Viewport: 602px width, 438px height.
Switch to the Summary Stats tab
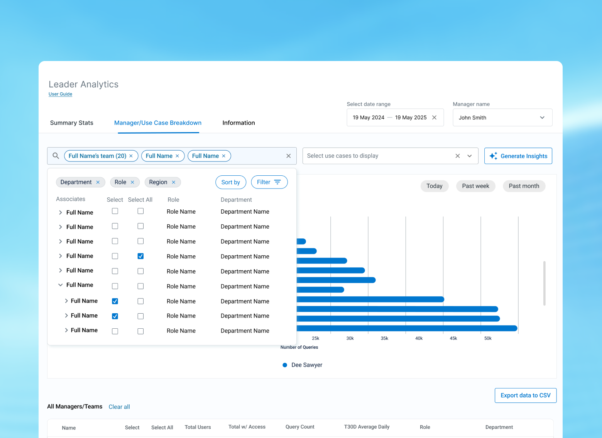72,123
